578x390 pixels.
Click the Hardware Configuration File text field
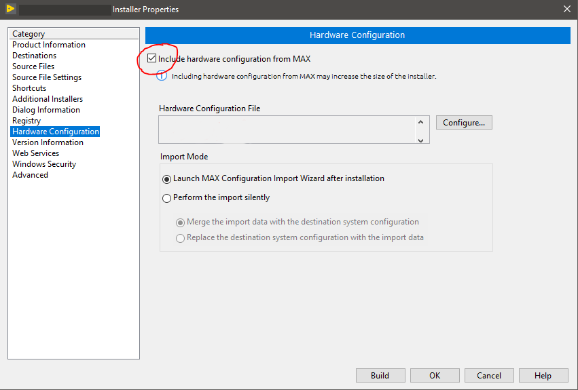point(287,130)
